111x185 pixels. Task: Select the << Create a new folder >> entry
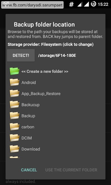[x=45, y=71]
